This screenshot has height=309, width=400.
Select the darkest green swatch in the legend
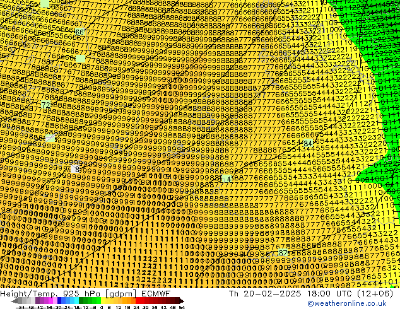[81, 301]
